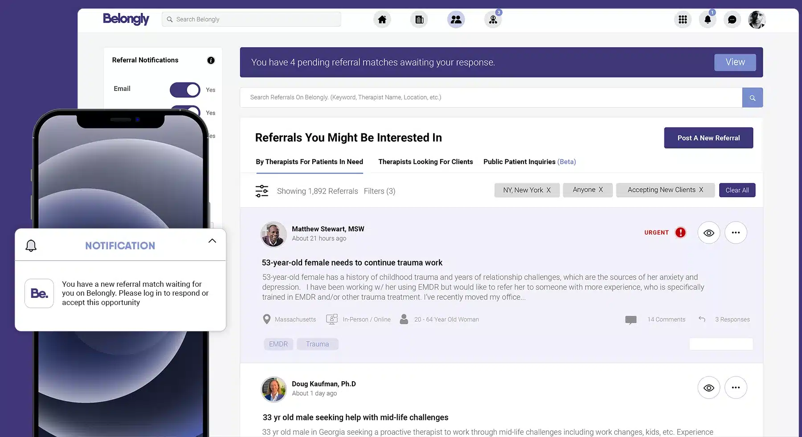This screenshot has width=802, height=437.
Task: View pending referral matches
Action: pos(735,62)
